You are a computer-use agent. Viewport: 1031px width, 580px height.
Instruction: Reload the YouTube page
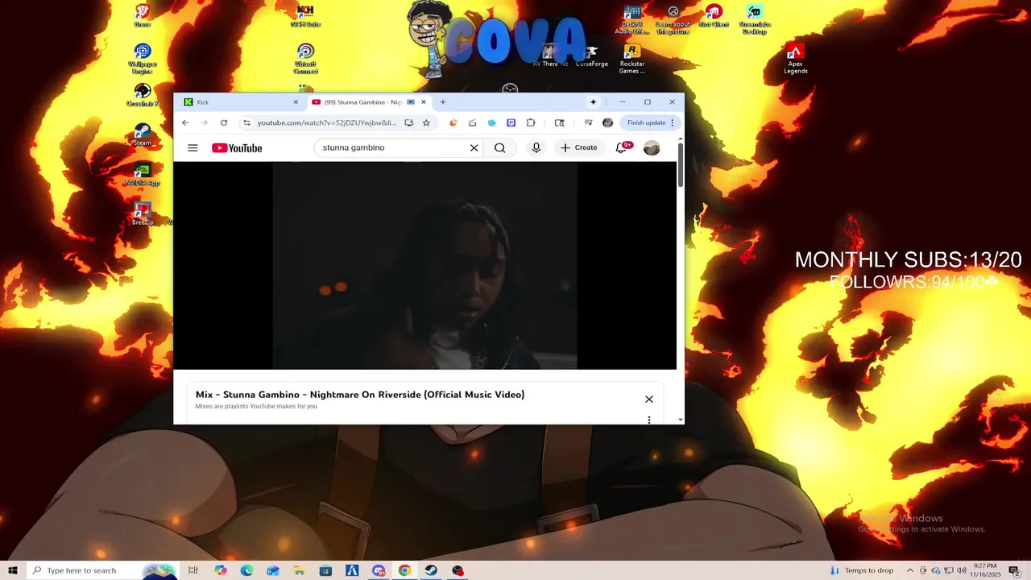pyautogui.click(x=223, y=122)
